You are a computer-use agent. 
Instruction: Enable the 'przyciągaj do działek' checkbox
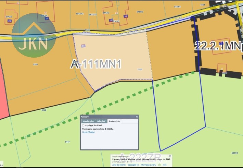coord(84,125)
